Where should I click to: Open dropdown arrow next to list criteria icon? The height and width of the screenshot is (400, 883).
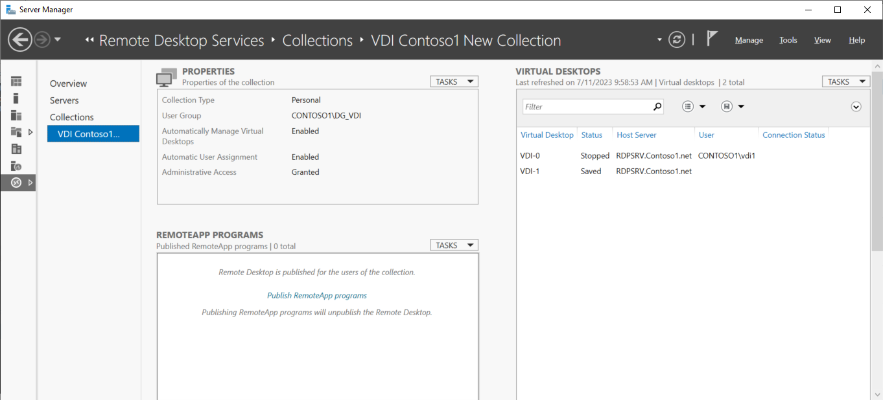point(702,107)
